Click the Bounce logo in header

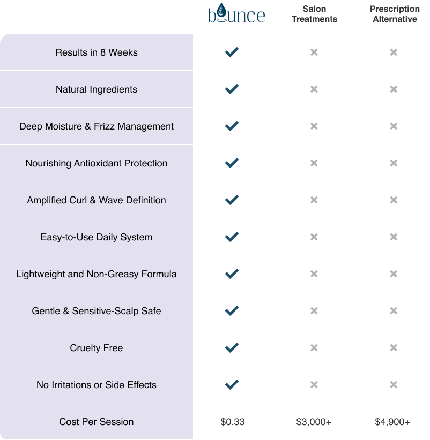236,13
